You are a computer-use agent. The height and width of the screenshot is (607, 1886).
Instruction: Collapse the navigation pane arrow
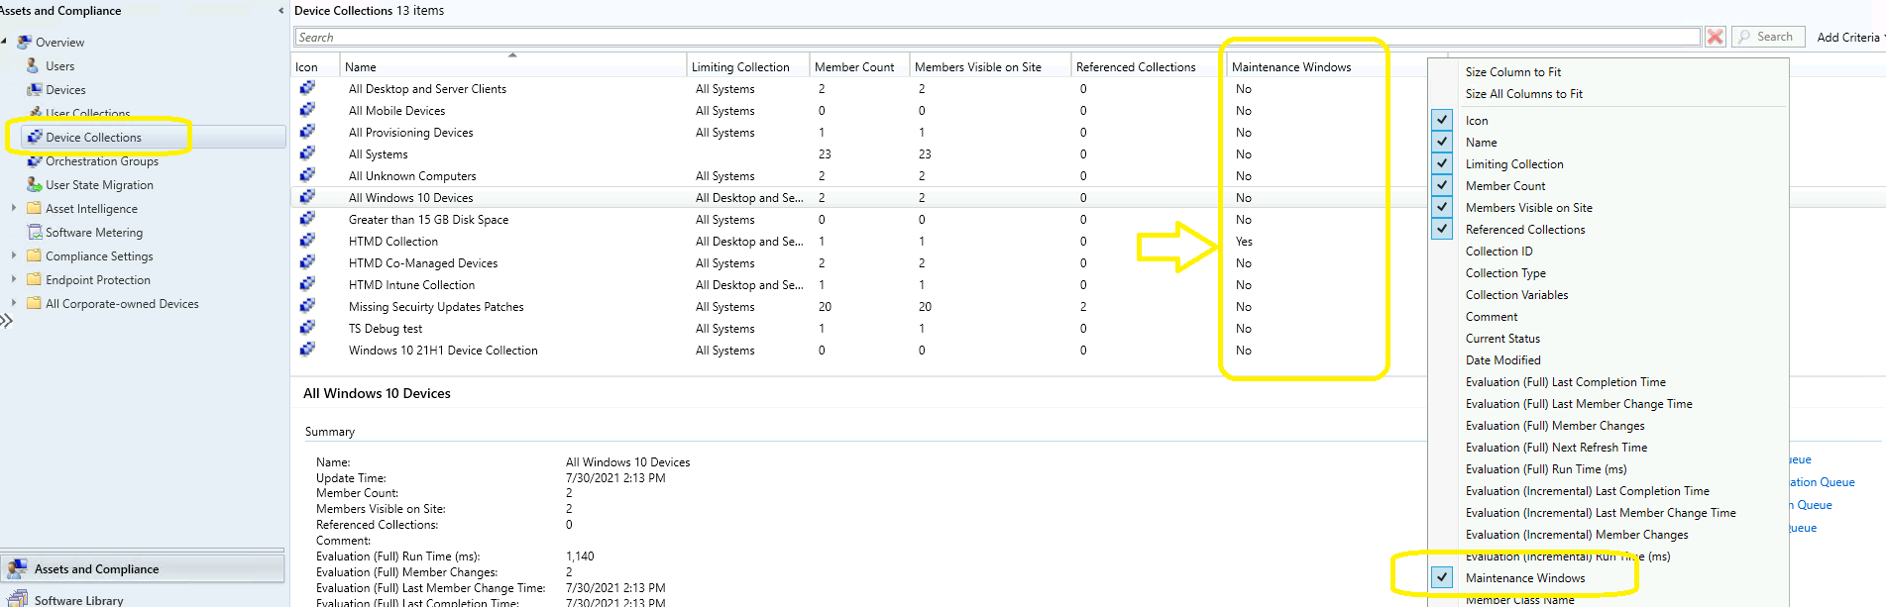pos(281,11)
